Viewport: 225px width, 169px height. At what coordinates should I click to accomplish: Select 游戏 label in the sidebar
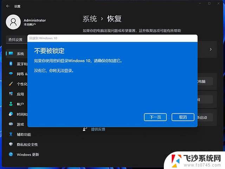point(20,124)
